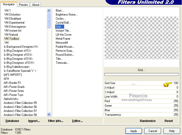The width and height of the screenshot is (182, 135).
Task: Choose the Trimosaic... filter
Action: 62,63
